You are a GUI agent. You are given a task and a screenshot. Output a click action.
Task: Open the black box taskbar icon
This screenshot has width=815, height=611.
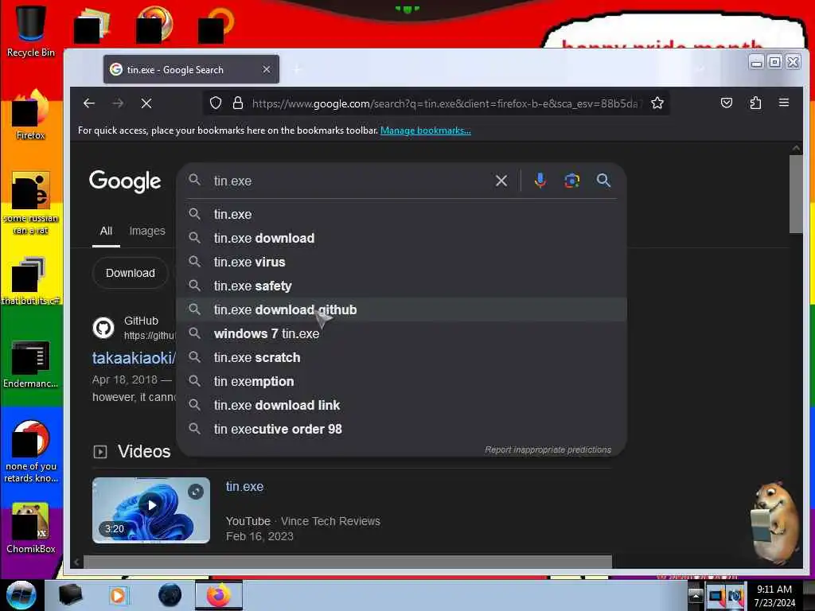(70, 595)
